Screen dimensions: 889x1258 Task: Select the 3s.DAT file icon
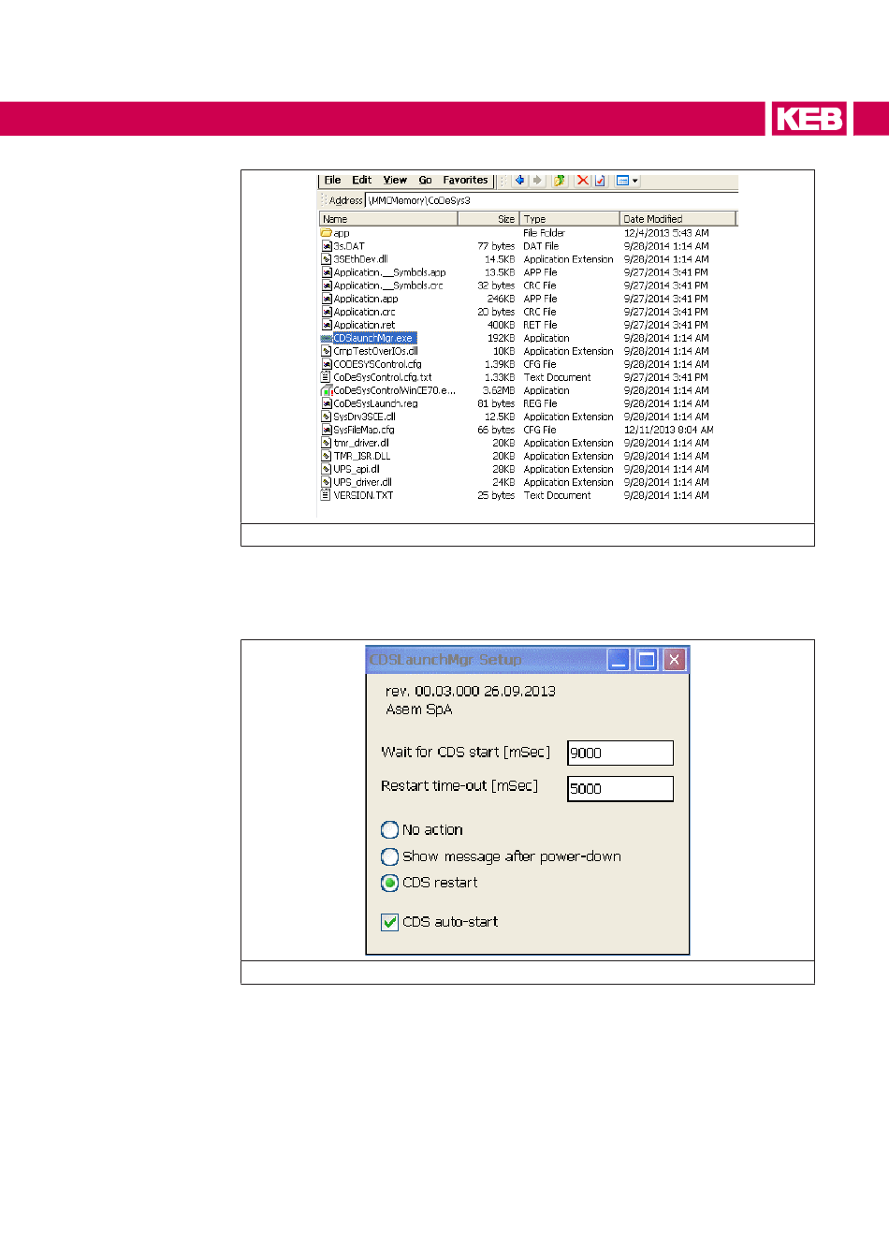tap(327, 246)
